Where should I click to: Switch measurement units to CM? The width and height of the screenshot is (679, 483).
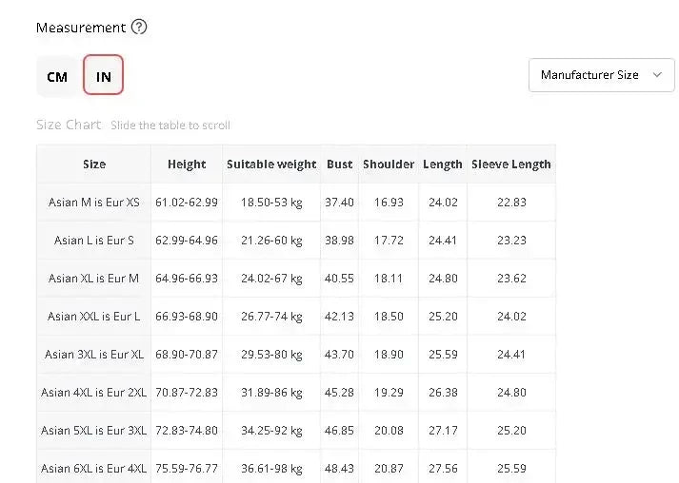[57, 77]
